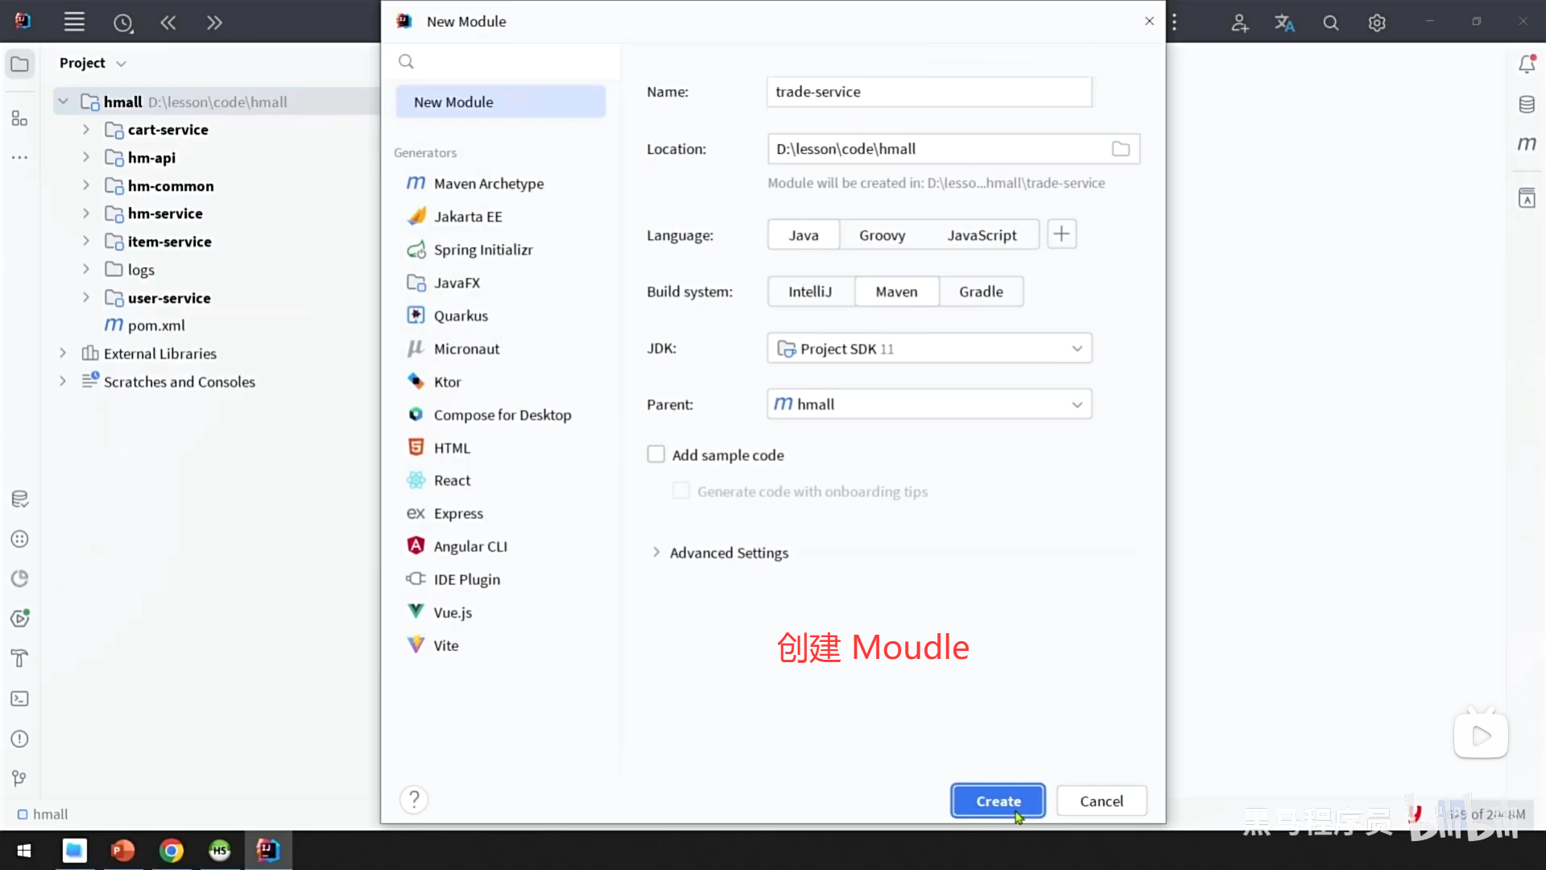Open the Database tool window icon
Image resolution: width=1546 pixels, height=870 pixels.
pyautogui.click(x=1527, y=105)
